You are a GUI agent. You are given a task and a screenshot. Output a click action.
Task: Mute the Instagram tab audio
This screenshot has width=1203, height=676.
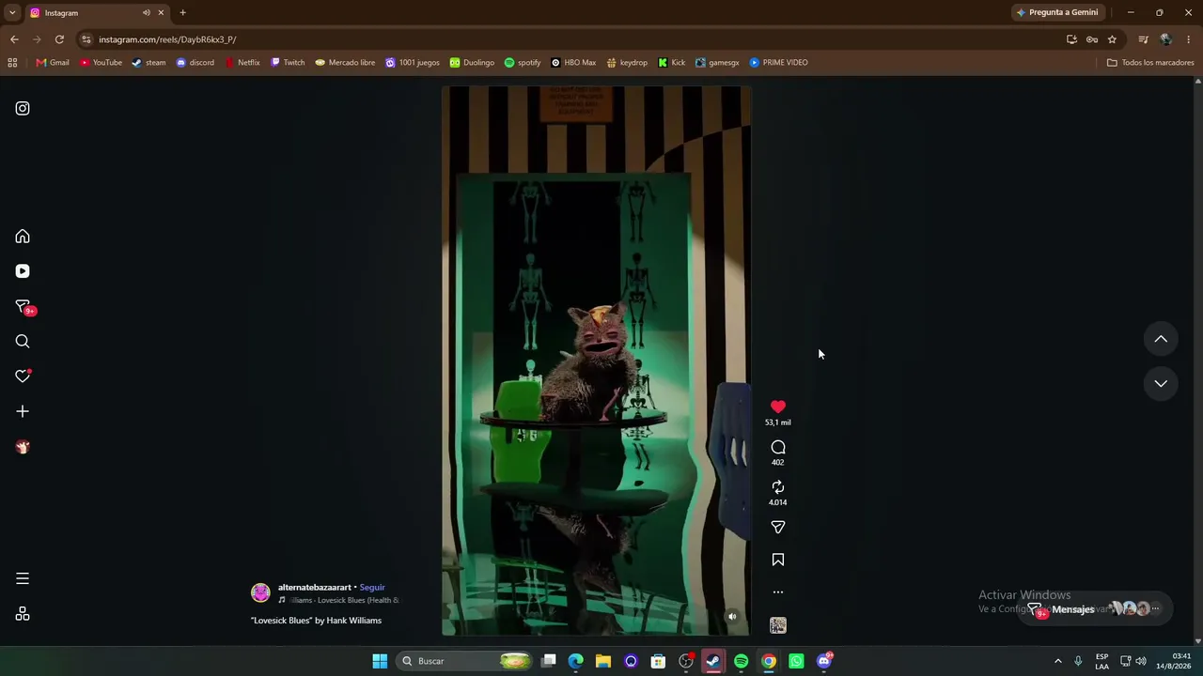point(147,13)
